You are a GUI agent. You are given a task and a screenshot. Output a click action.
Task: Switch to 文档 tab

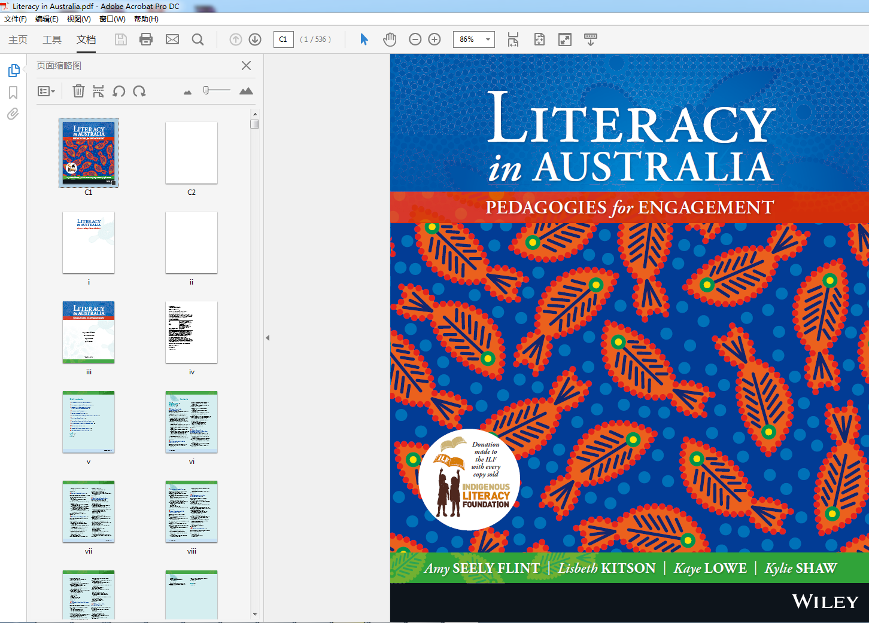click(86, 39)
